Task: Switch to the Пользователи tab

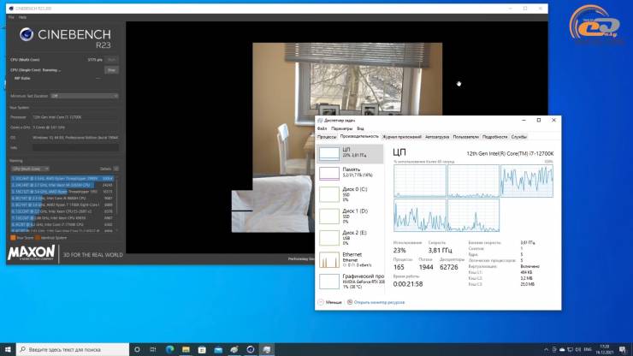Action: click(x=466, y=137)
